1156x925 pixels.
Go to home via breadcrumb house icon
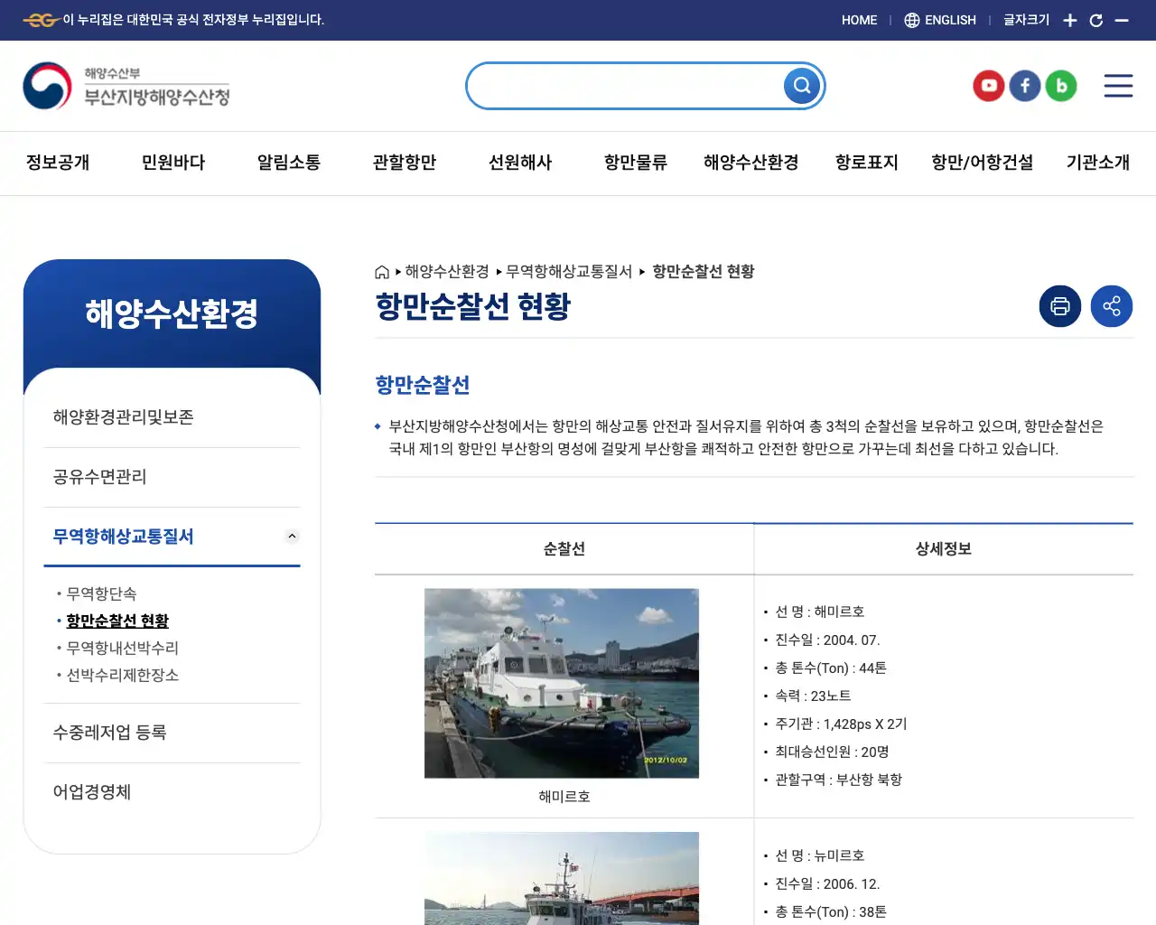382,272
